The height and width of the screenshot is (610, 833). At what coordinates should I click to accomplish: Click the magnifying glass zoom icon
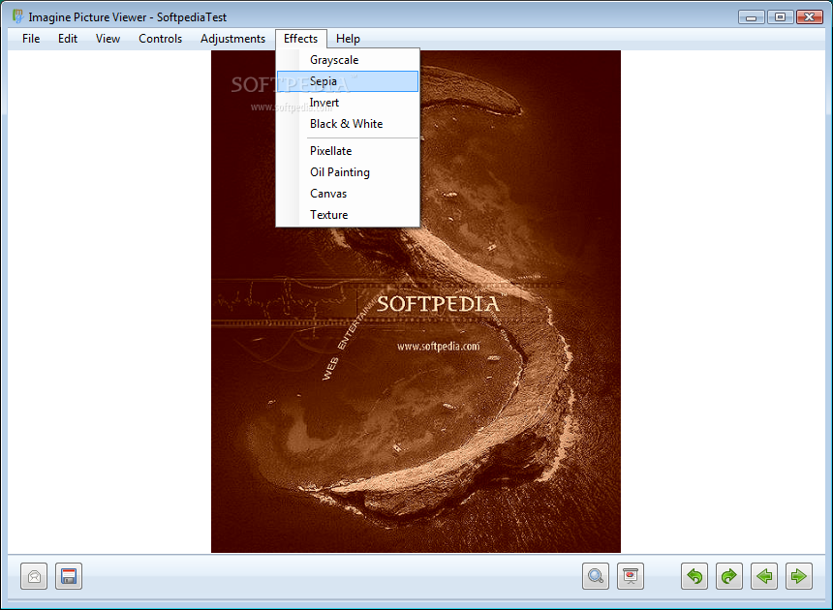[x=596, y=576]
